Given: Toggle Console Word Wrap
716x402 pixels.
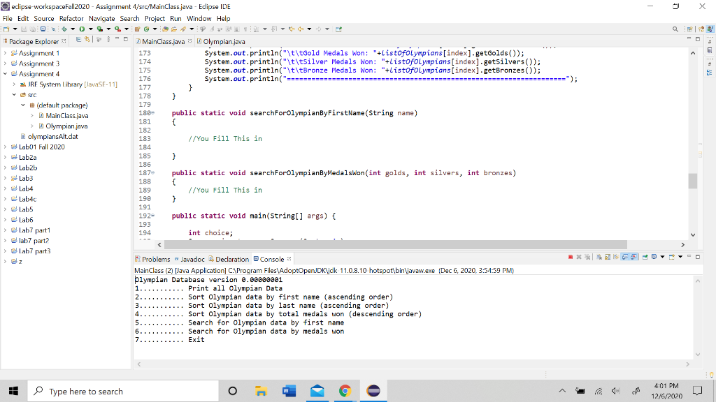Looking at the screenshot, I should 616,257.
